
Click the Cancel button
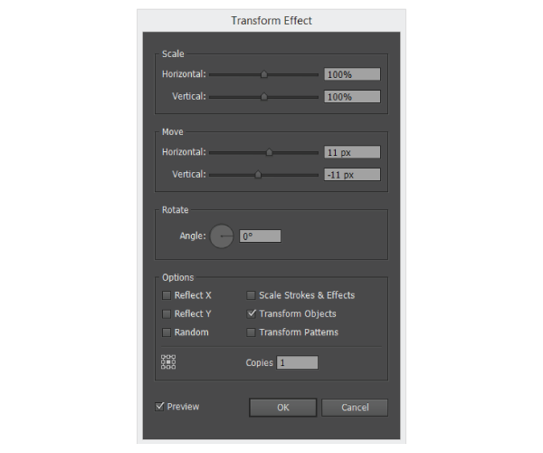355,408
